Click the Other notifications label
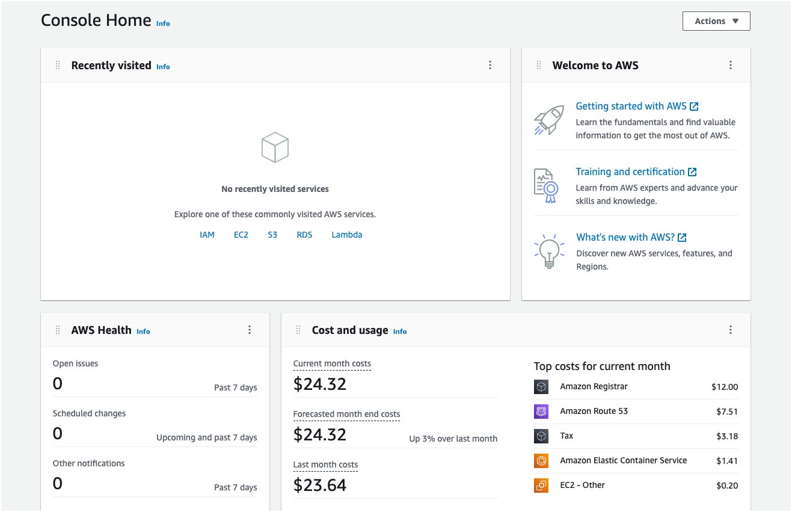 pyautogui.click(x=88, y=463)
